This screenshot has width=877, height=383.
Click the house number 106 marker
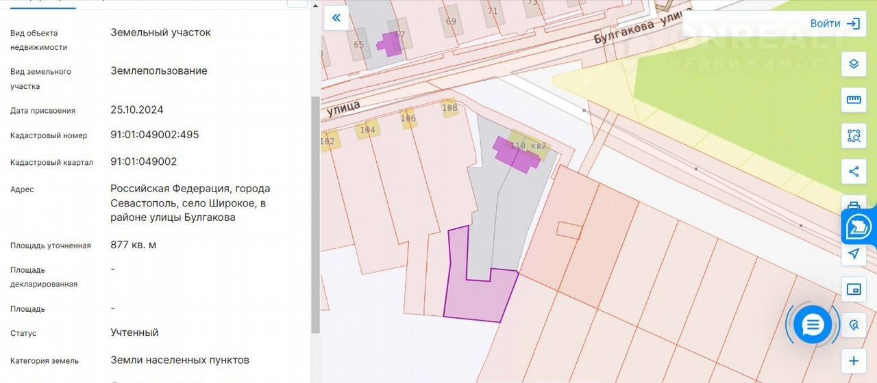(408, 118)
